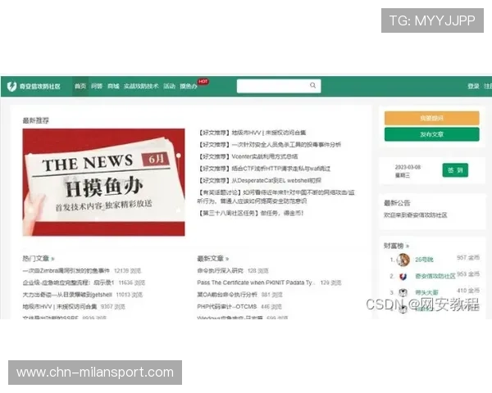Open the 活动 nav tab

pos(169,86)
